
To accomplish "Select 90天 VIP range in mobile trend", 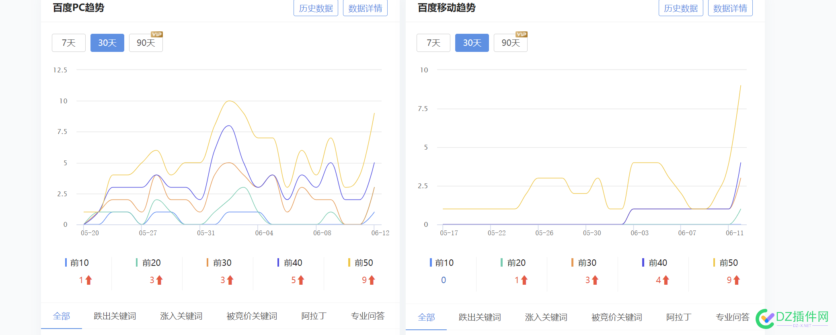I will click(511, 43).
